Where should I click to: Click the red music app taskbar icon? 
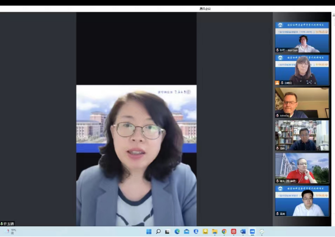click(233, 232)
